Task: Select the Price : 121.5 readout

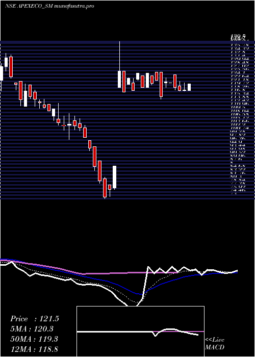Action: click(x=35, y=319)
